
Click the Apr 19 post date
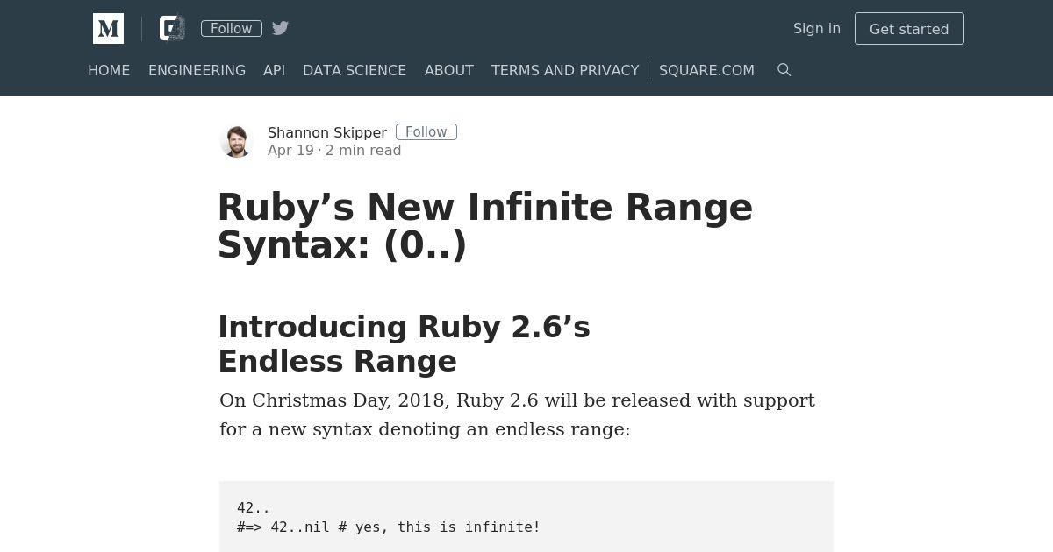290,150
